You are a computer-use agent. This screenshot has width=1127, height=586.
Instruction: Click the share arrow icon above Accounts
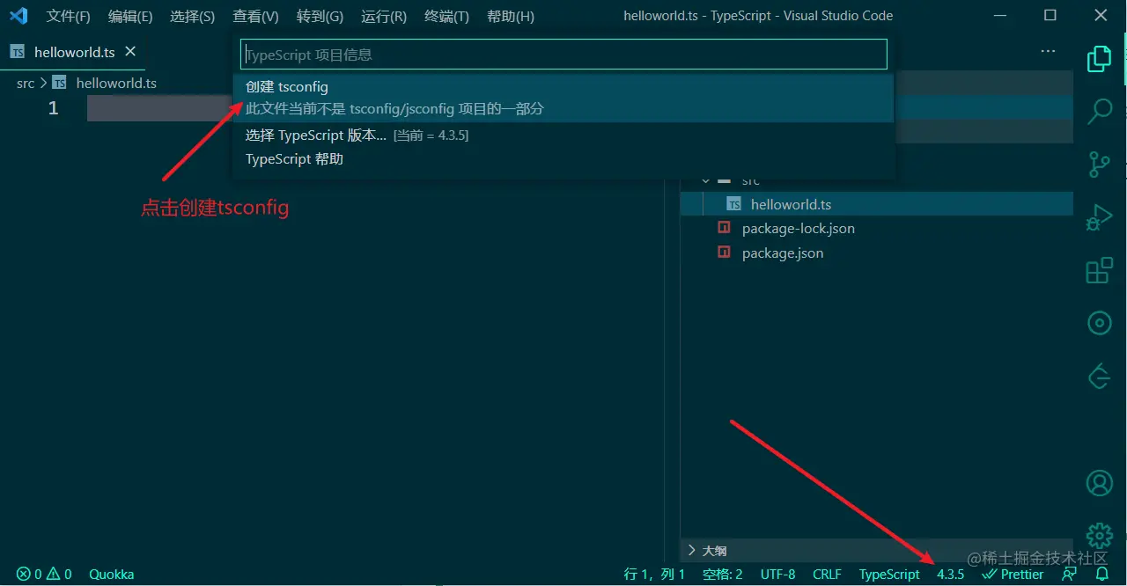[x=1099, y=376]
